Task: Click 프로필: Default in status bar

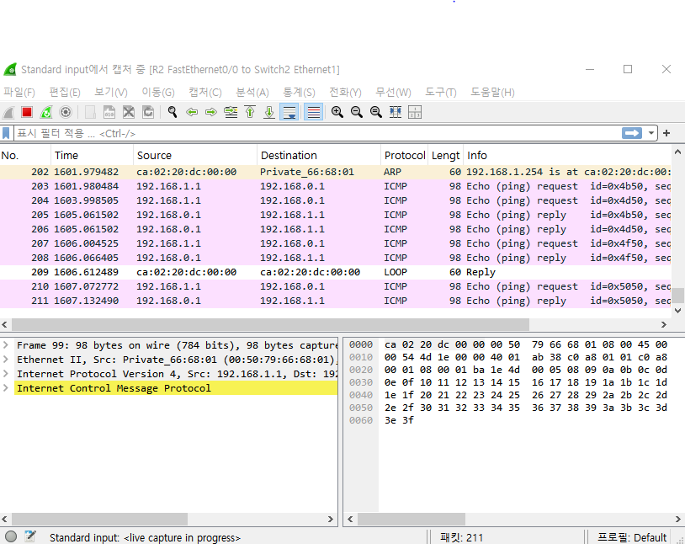Action: pyautogui.click(x=632, y=537)
